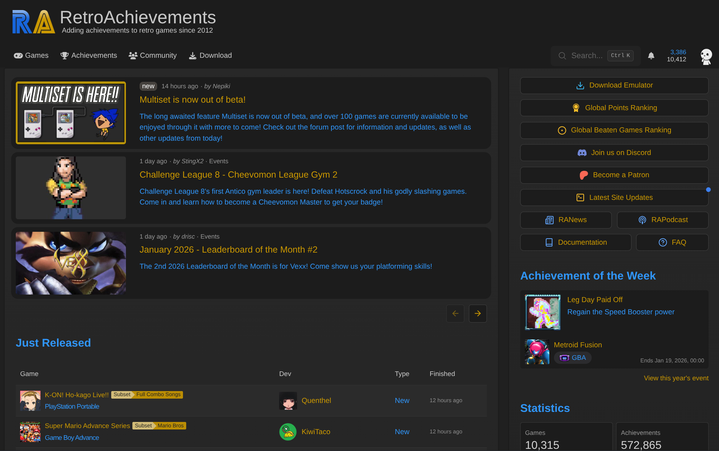Open the Multiset is now out of beta article
The image size is (719, 451).
coord(193,100)
